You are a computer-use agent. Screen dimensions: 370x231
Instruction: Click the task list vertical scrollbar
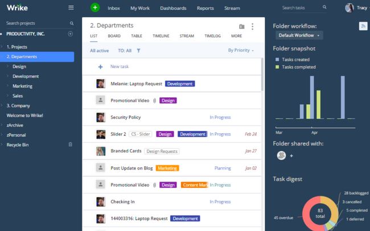coord(262,75)
